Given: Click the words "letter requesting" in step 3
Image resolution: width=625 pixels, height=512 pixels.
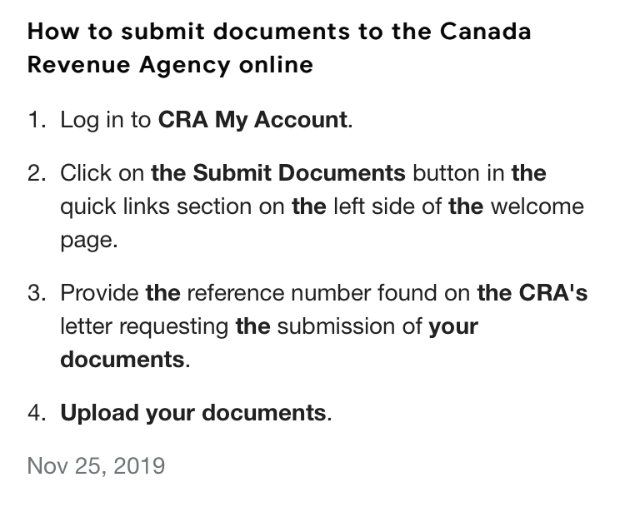Looking at the screenshot, I should [143, 326].
